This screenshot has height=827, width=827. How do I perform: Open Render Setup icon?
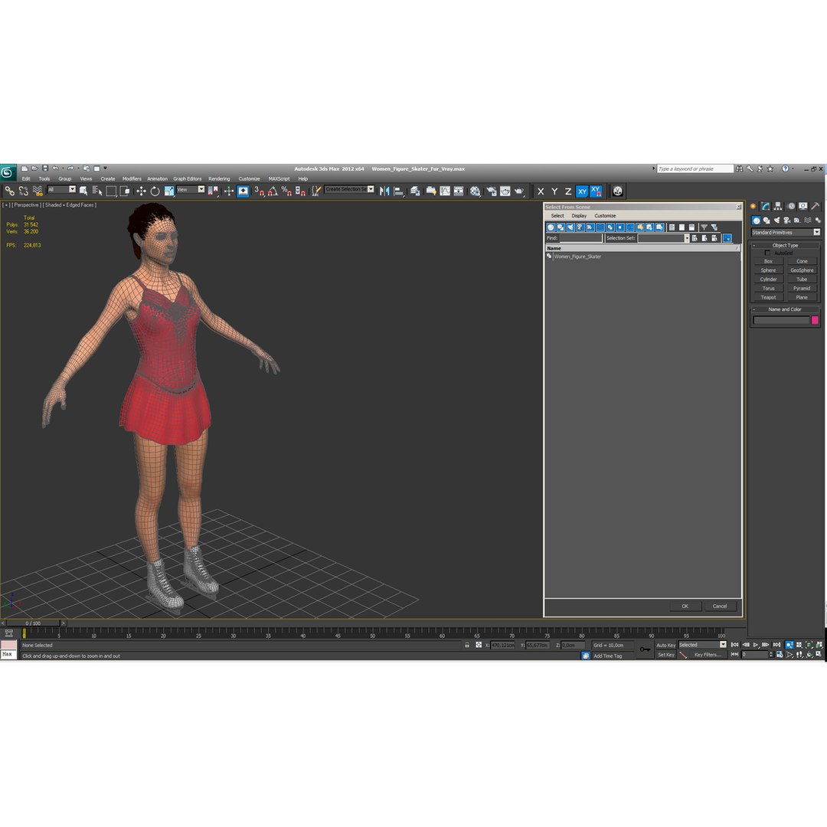(491, 191)
